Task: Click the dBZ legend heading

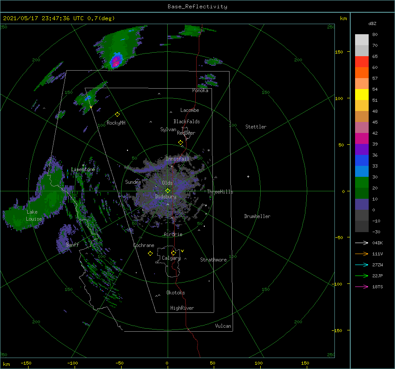Action: point(372,23)
